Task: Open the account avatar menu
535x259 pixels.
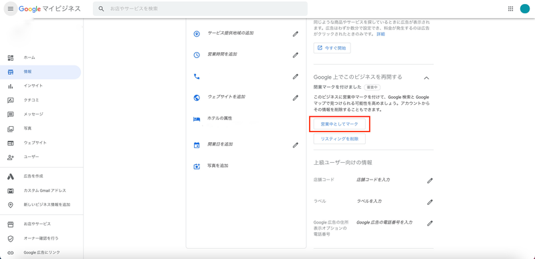Action: tap(525, 9)
